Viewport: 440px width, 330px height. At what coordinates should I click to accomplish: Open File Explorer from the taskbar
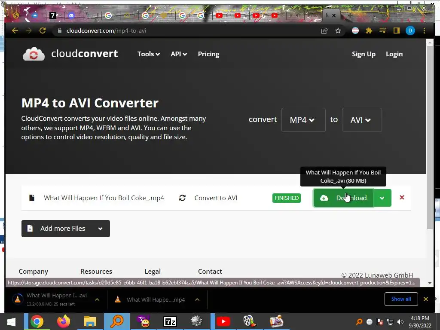pyautogui.click(x=90, y=321)
